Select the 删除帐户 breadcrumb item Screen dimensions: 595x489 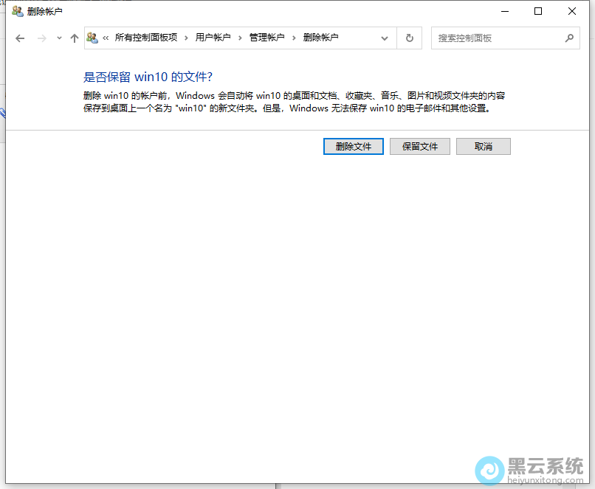coord(320,38)
